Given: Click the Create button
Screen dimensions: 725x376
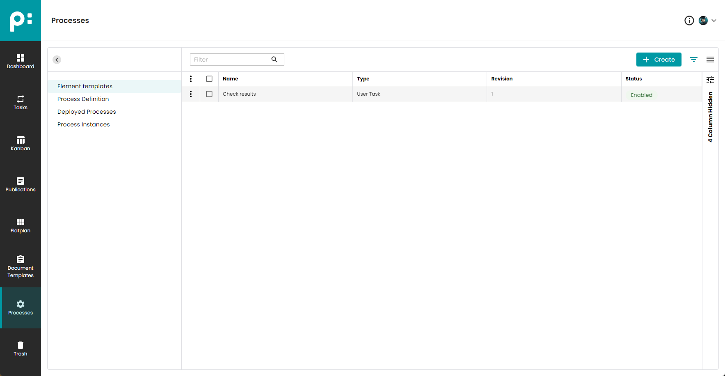Looking at the screenshot, I should point(659,60).
